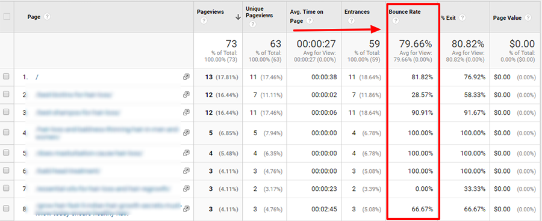Check the checkbox for row 7
The height and width of the screenshot is (221, 542).
(6, 188)
